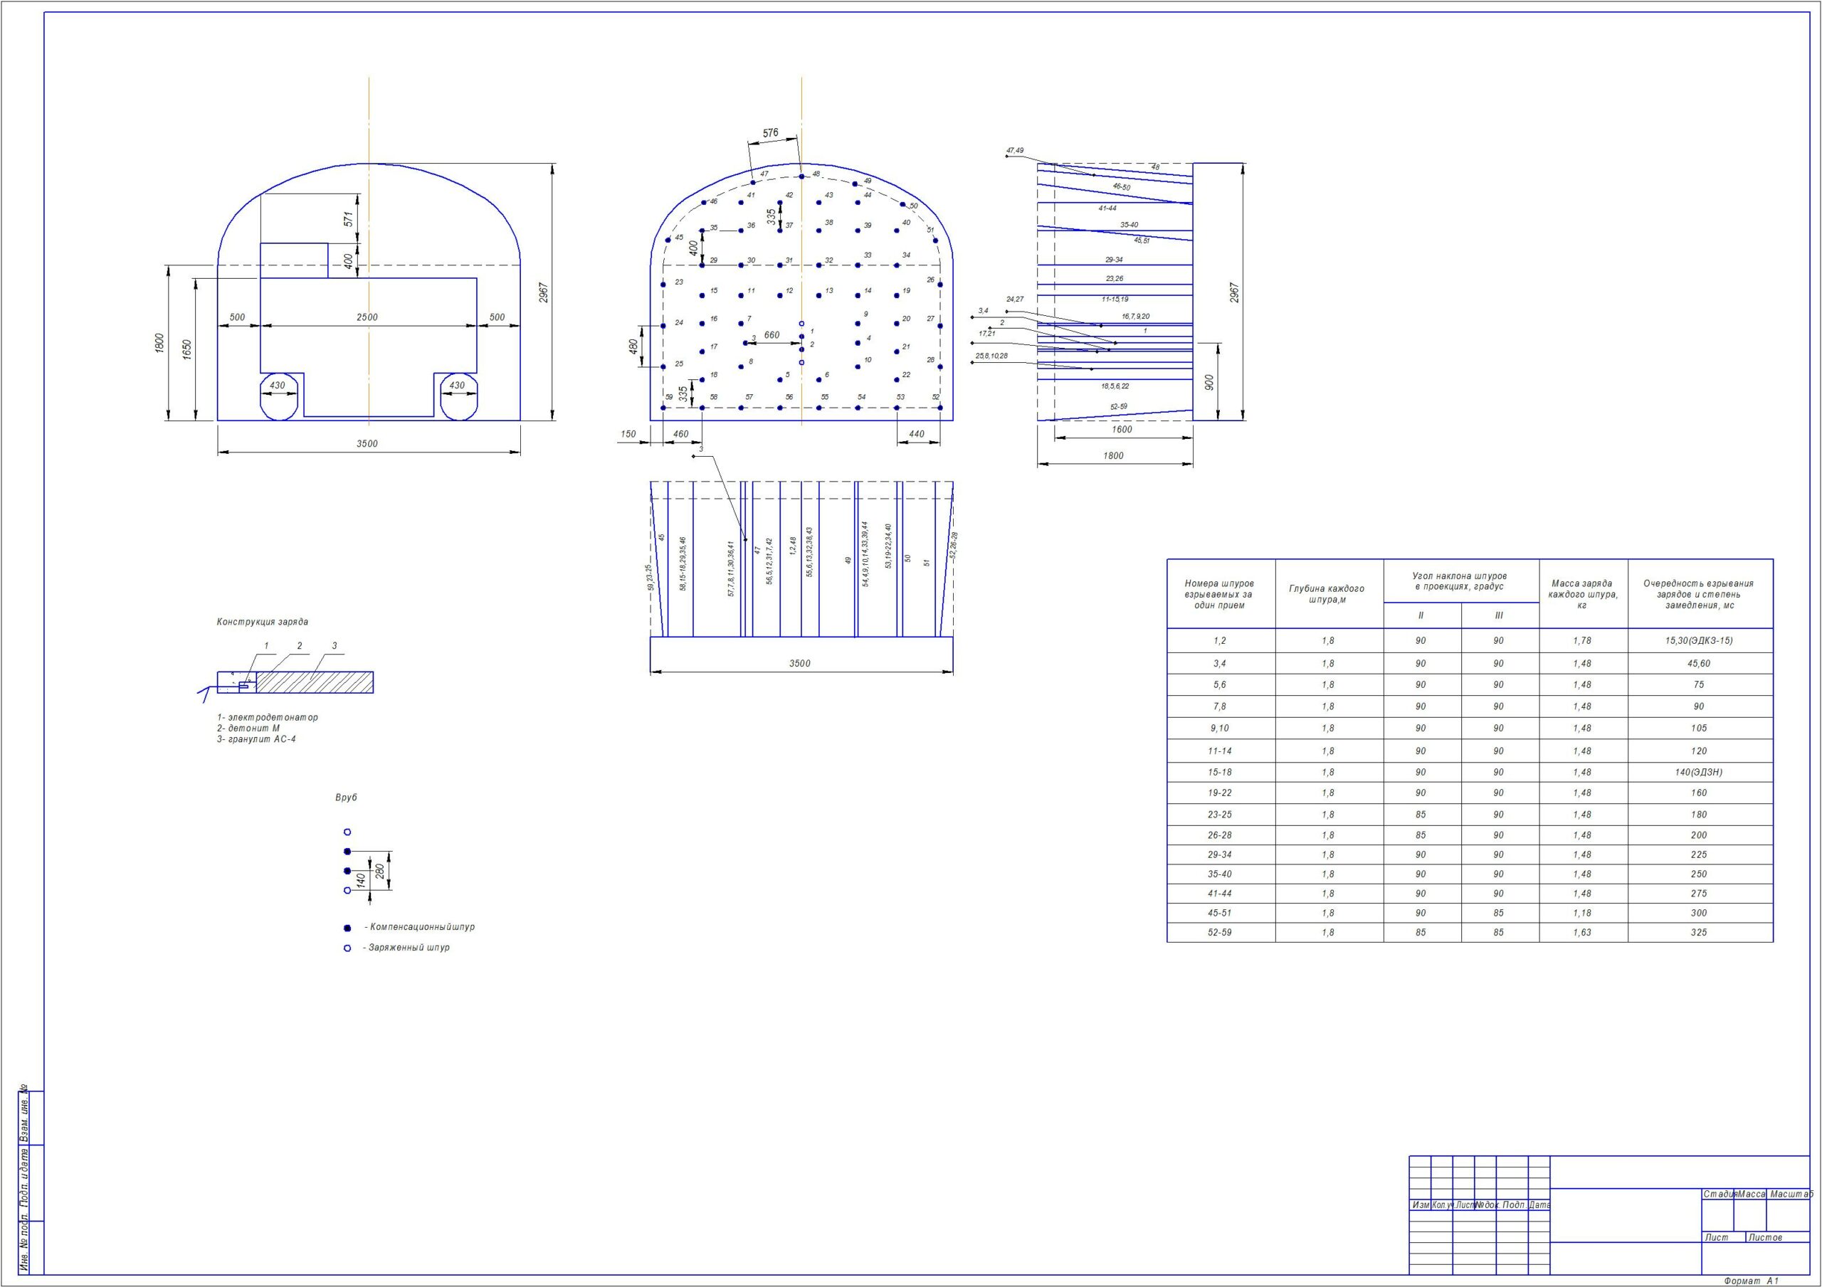Image resolution: width=1822 pixels, height=1287 pixels.
Task: Click the '140' dimension in cut detail
Action: point(361,880)
